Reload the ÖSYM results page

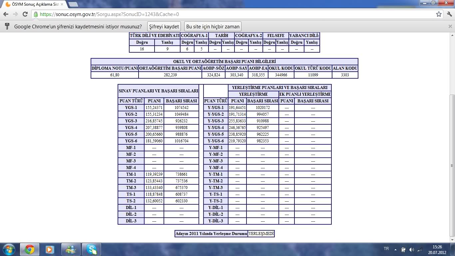pos(25,14)
